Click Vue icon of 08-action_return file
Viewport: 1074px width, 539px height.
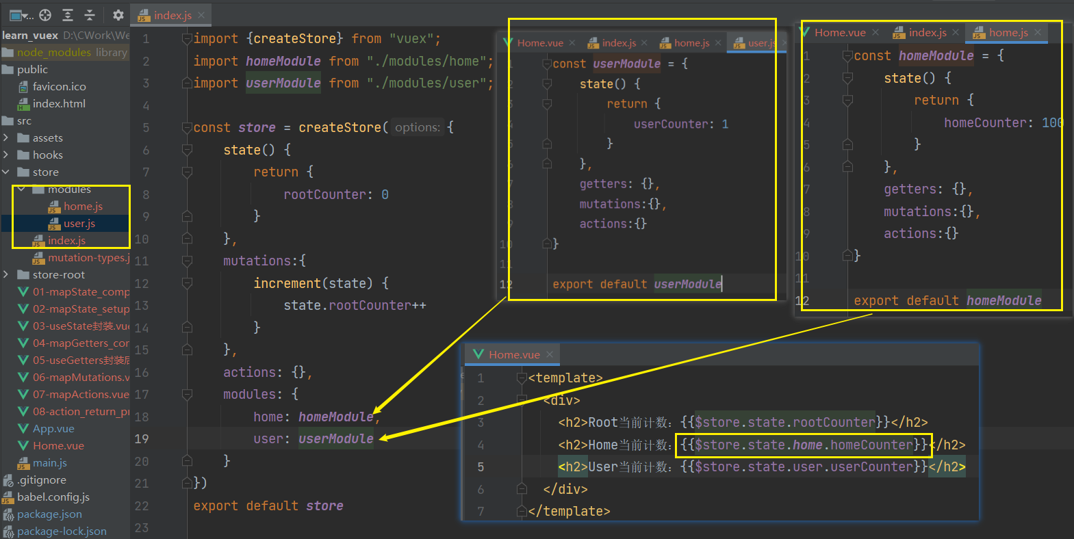[x=23, y=412]
